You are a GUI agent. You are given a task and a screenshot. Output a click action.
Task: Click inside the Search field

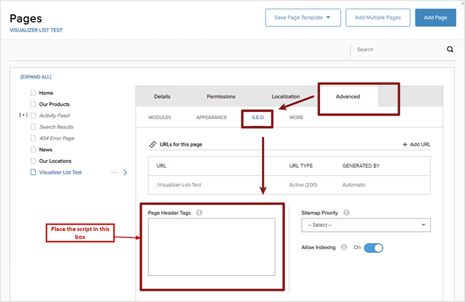coord(398,50)
